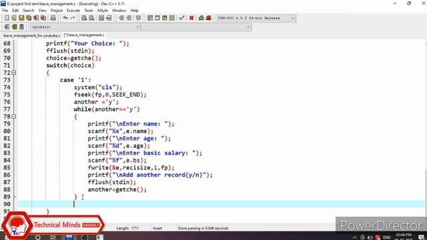This screenshot has height=240, width=427.
Task: Click the Replace magnifier icon
Action: click(91, 18)
